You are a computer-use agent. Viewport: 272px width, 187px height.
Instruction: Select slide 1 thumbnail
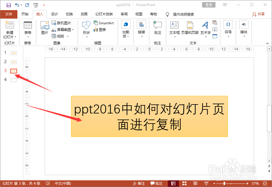point(14,53)
